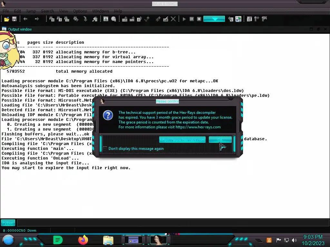Click the Save database floppy icon

click(x=14, y=19)
